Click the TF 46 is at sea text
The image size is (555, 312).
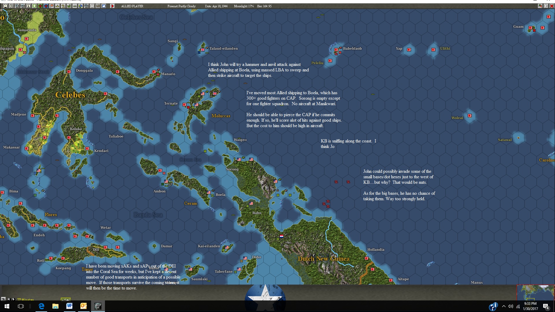pyautogui.click(x=25, y=300)
